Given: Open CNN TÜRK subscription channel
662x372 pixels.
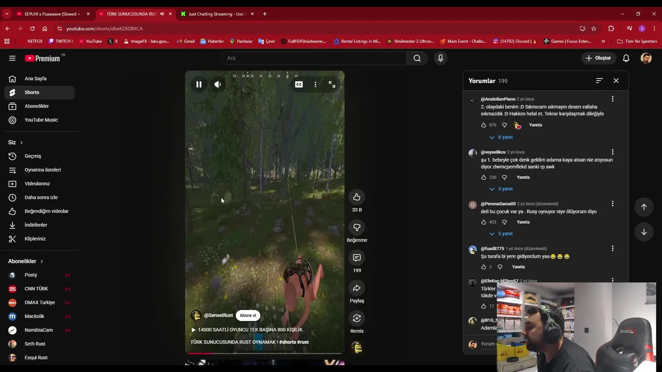Looking at the screenshot, I should pos(39,289).
